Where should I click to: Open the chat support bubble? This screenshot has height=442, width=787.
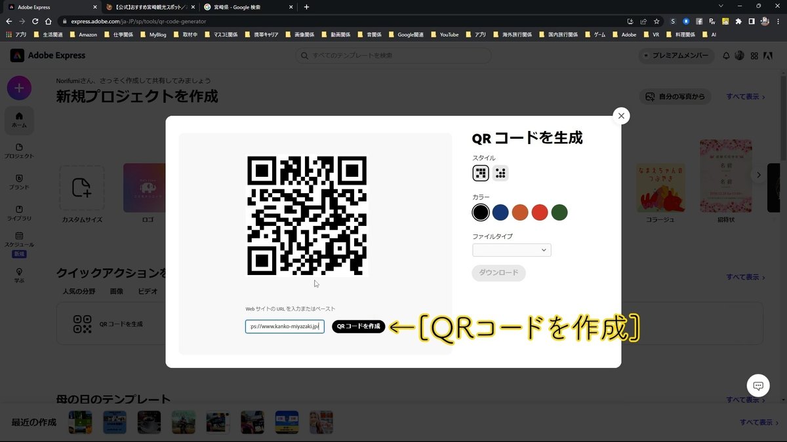point(758,386)
